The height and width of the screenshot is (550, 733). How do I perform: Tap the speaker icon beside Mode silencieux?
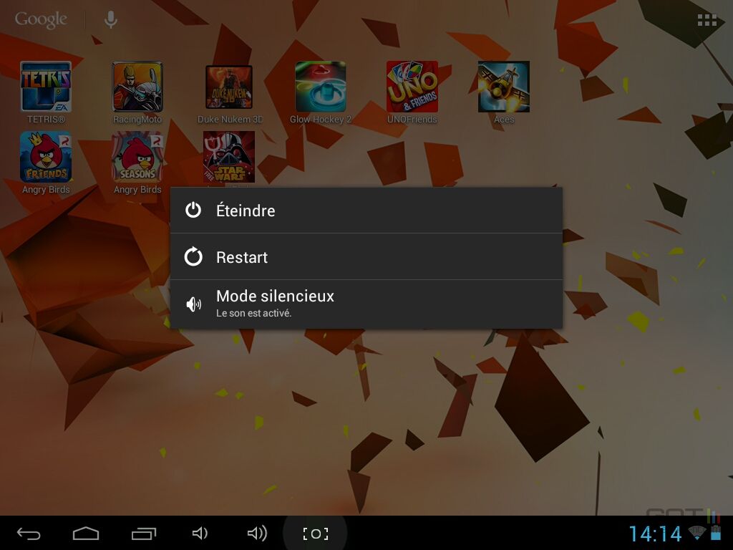click(x=193, y=304)
